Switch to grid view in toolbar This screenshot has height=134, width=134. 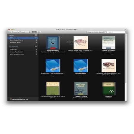[34, 32]
